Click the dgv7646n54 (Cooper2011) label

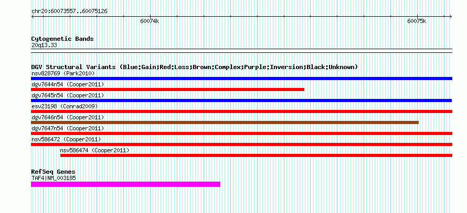coord(68,117)
